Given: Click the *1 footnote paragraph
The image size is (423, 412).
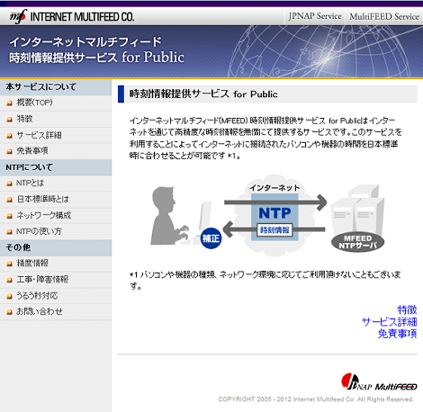Looking at the screenshot, I should point(265,281).
